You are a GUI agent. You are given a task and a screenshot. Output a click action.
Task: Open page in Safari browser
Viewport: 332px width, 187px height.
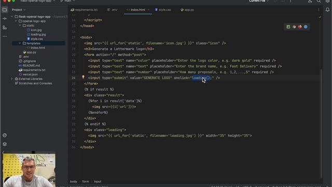pos(306,27)
